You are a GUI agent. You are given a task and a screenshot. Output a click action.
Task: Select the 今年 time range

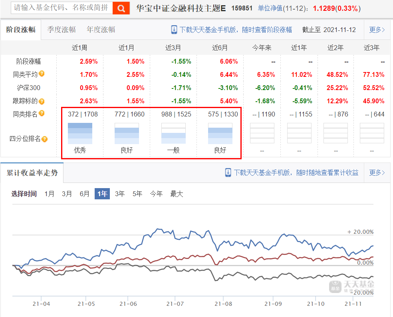point(156,194)
